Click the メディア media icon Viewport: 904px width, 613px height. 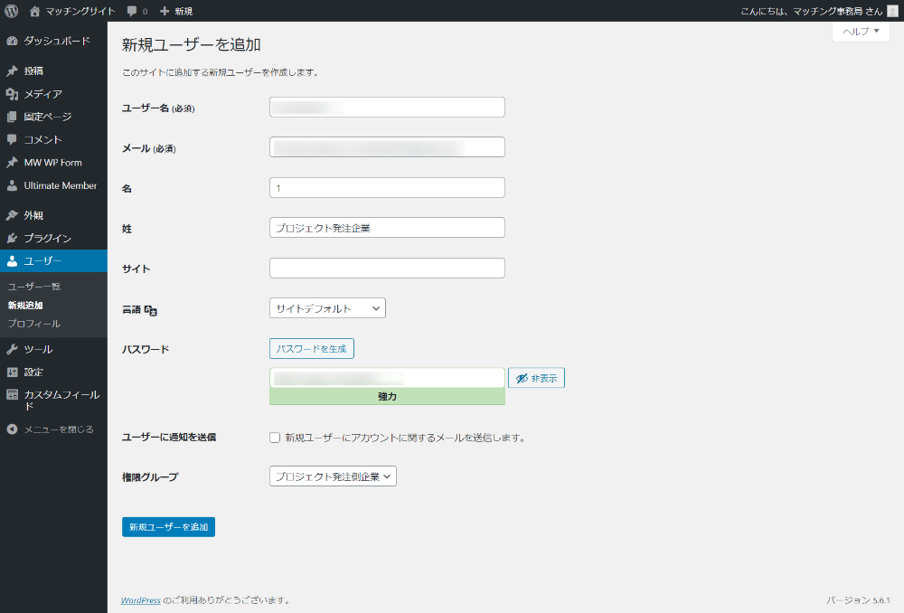click(x=12, y=94)
